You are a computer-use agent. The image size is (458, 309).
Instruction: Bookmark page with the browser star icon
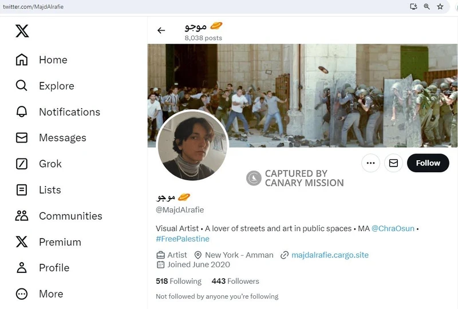[440, 6]
